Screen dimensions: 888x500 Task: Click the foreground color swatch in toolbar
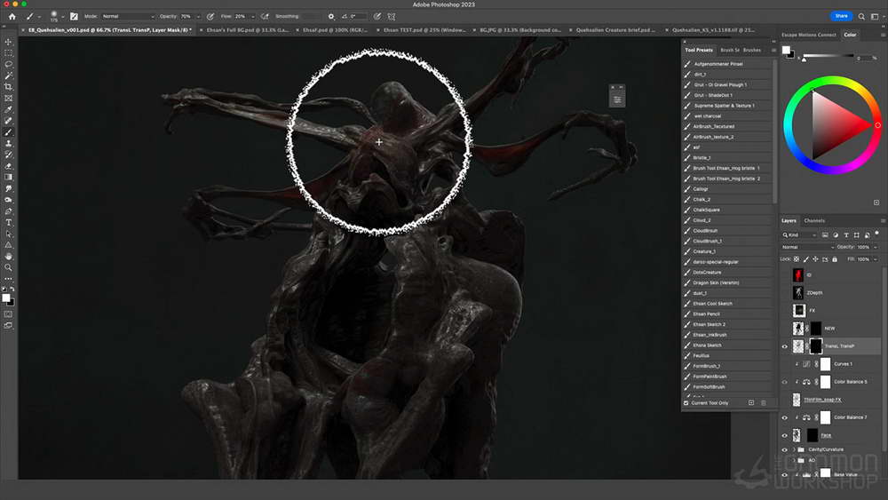[x=5, y=298]
